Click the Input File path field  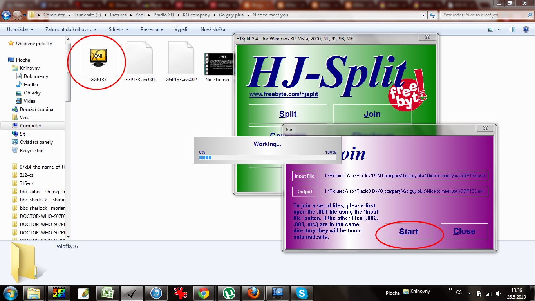pyautogui.click(x=405, y=176)
